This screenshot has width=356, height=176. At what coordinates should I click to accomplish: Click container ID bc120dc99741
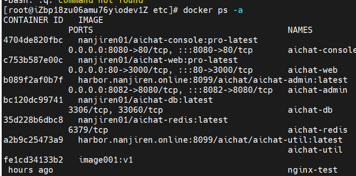pos(33,100)
